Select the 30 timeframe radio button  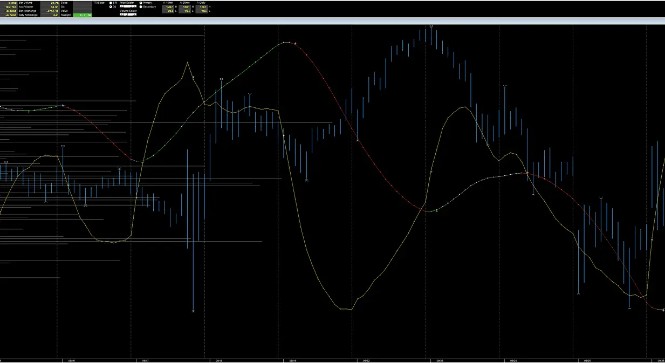(111, 6)
